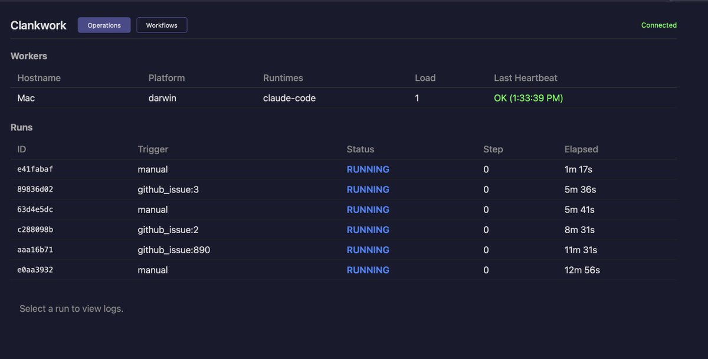
Task: Click RUNNING status of run e41fabaf
Action: 368,169
